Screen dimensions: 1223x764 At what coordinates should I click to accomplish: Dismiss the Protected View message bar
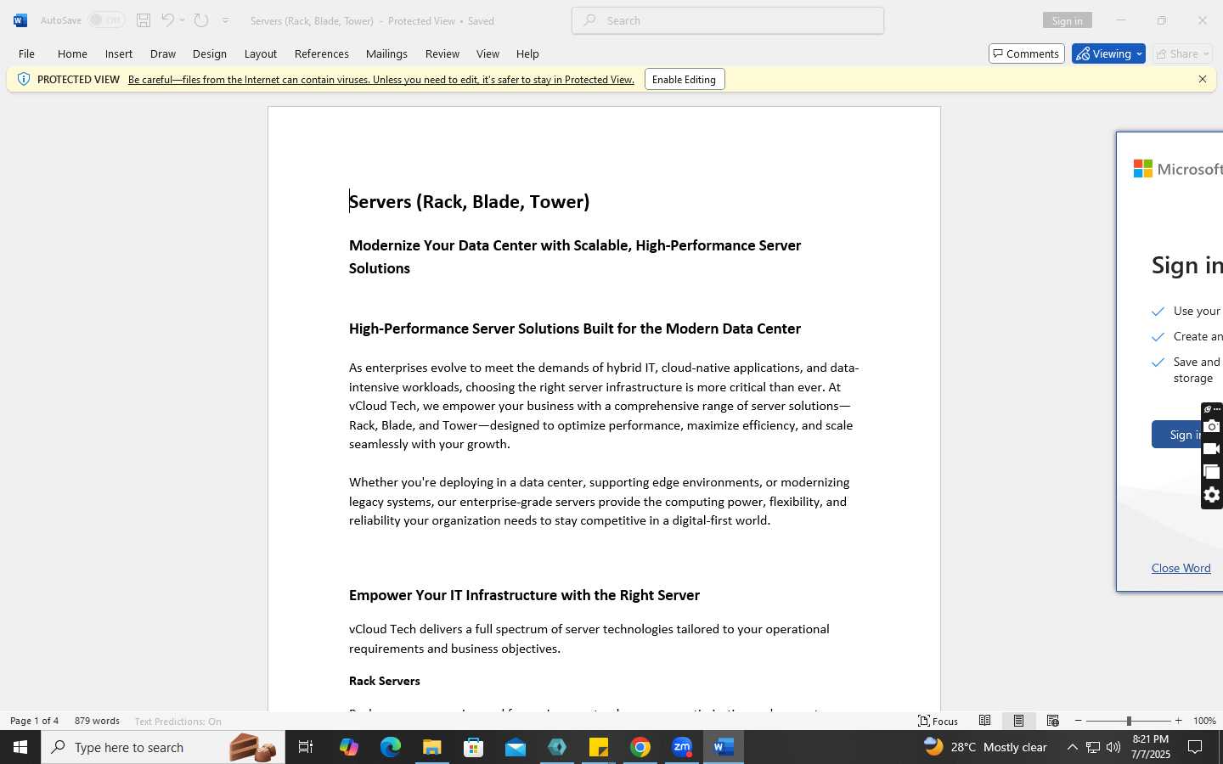click(1203, 79)
